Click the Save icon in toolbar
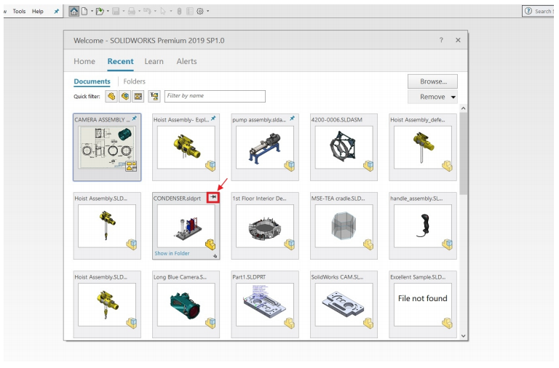The width and height of the screenshot is (559, 368). click(116, 12)
